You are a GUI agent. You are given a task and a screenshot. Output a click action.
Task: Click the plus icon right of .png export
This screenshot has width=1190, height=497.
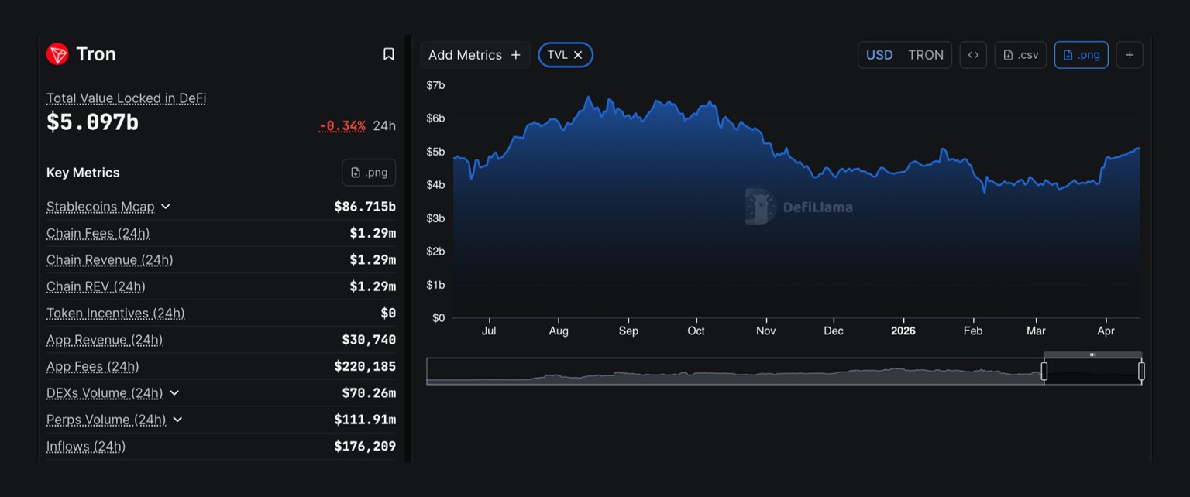pos(1130,54)
